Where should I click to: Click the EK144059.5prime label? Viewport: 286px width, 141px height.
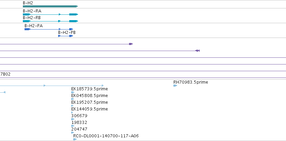(89, 109)
